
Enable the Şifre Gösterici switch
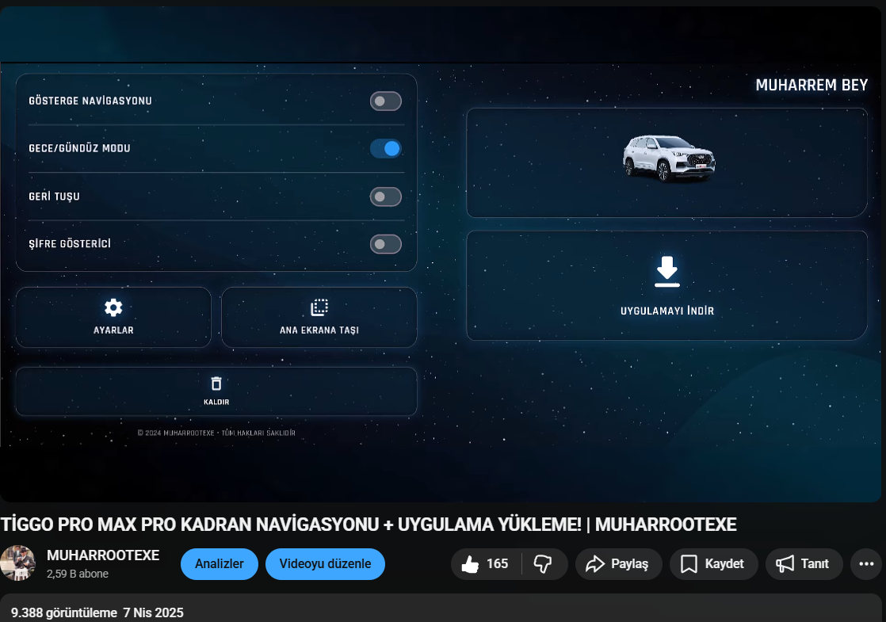pos(386,244)
